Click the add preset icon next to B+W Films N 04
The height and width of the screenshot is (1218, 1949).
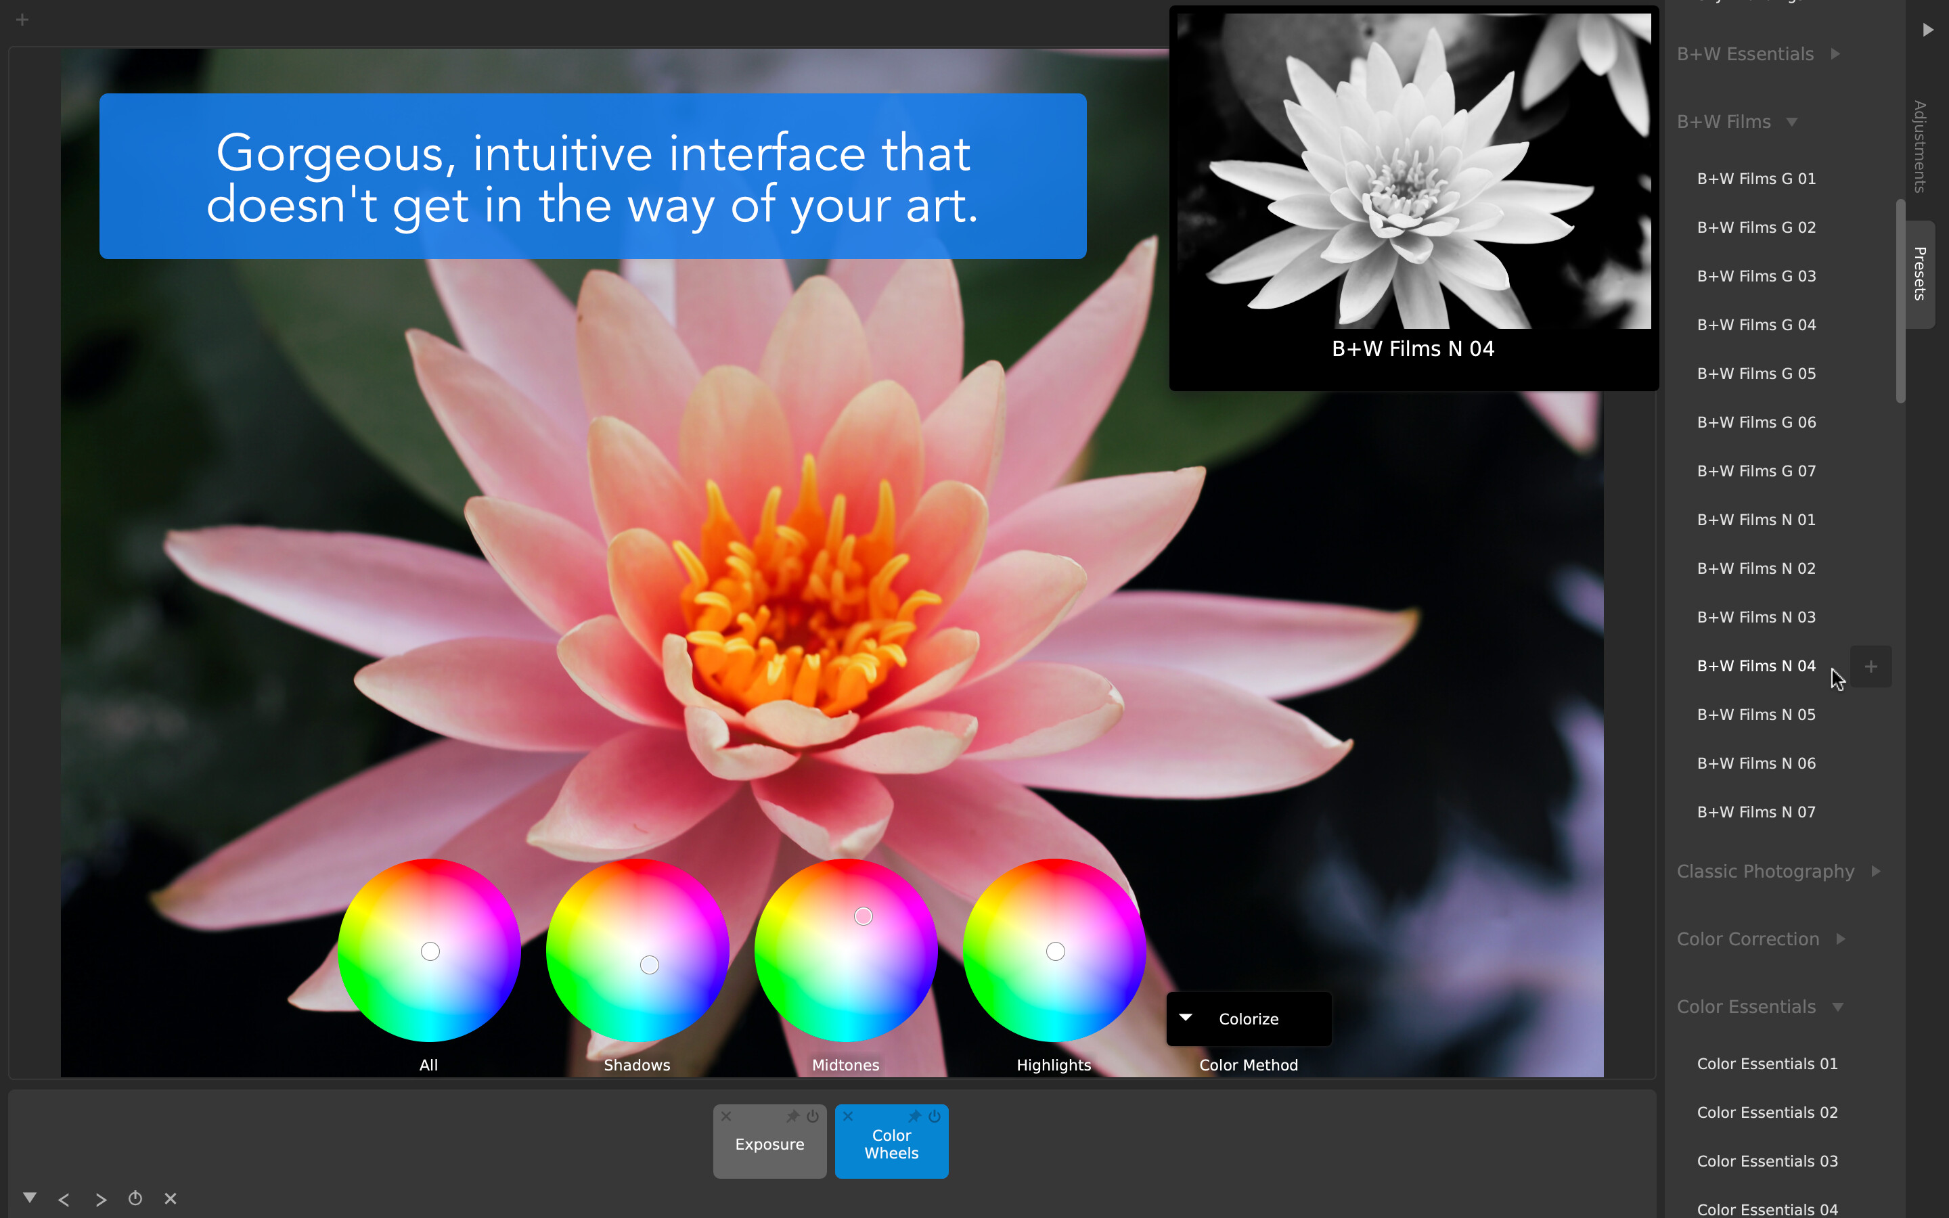[x=1870, y=667]
